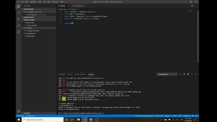Click the Windows taskbar search box

(x=43, y=120)
